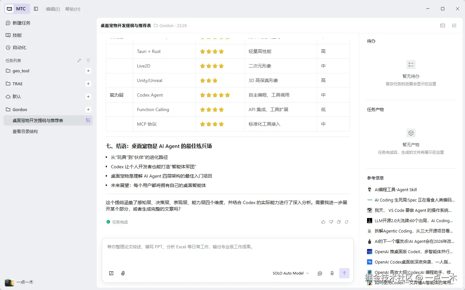Click the 七、结语 section heading
The image size is (465, 290).
coord(159,146)
